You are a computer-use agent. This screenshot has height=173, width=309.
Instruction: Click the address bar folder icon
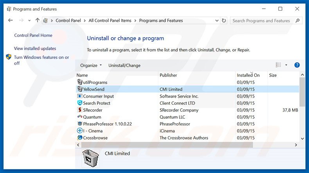click(x=45, y=20)
